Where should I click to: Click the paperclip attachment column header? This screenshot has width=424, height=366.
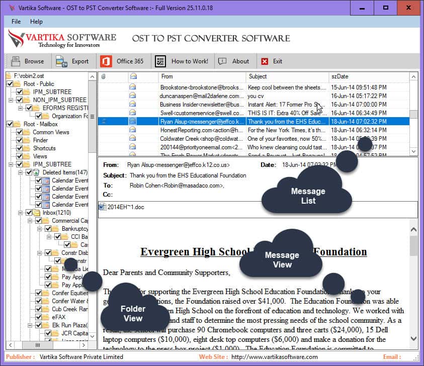click(103, 76)
